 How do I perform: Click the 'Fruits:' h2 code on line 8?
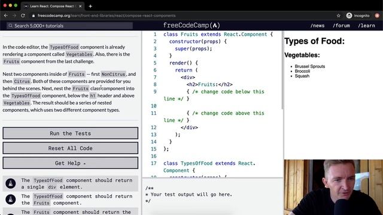[209, 84]
